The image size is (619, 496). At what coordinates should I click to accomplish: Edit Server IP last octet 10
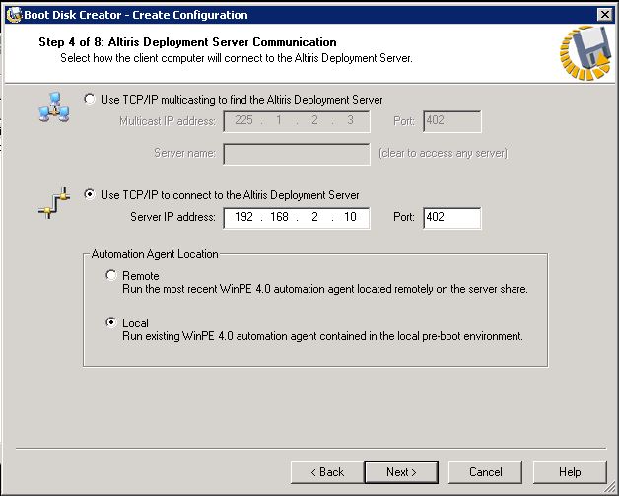point(350,217)
